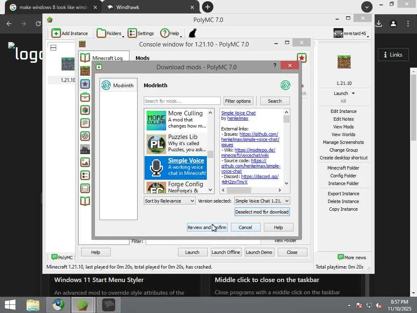Click the question mark in dialog title bar

(x=275, y=66)
